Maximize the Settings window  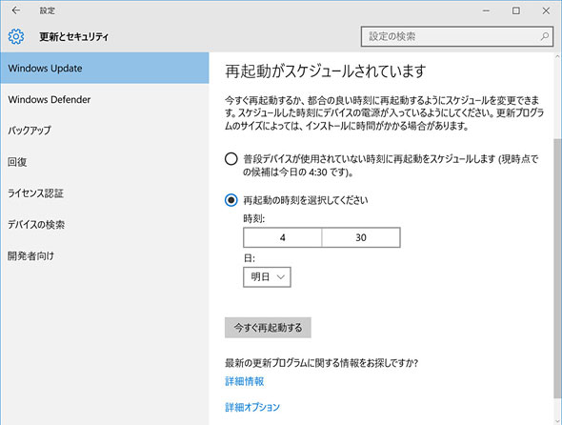point(515,10)
